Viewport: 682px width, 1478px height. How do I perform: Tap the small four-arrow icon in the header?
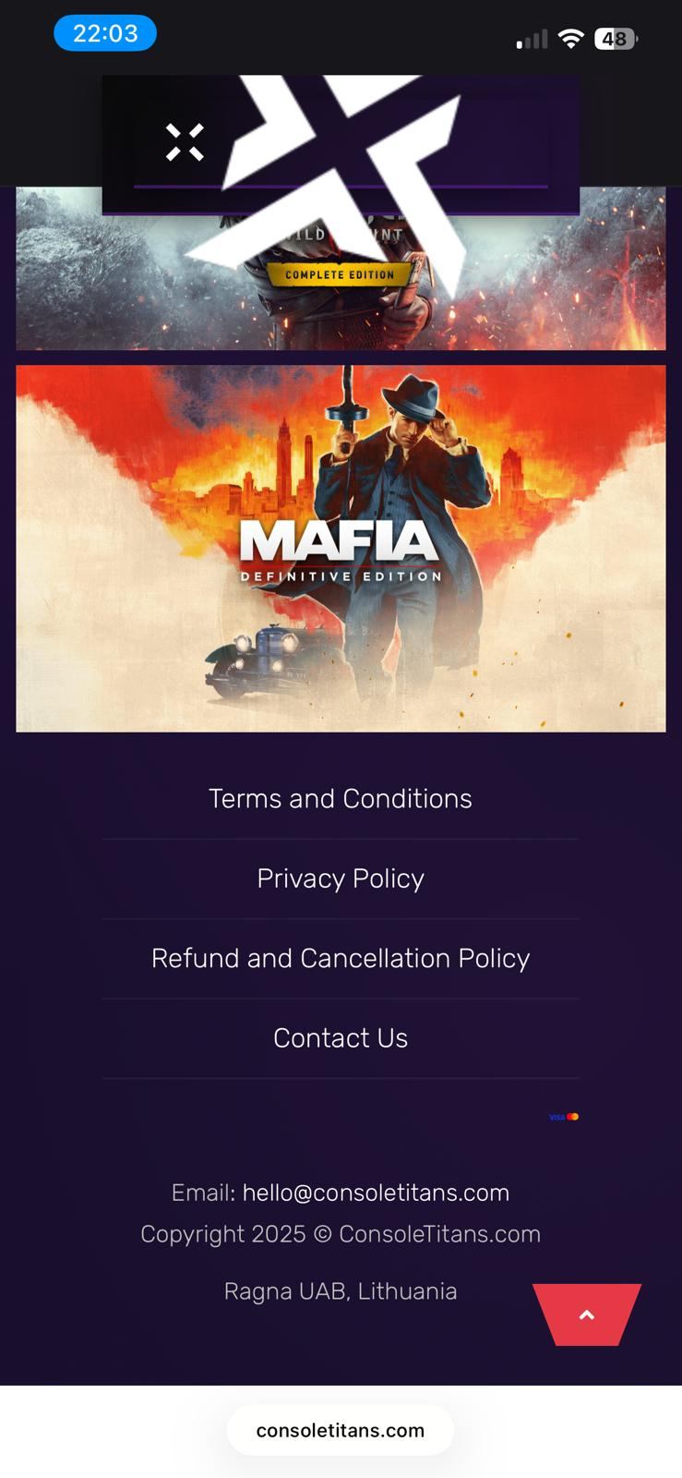[x=185, y=142]
